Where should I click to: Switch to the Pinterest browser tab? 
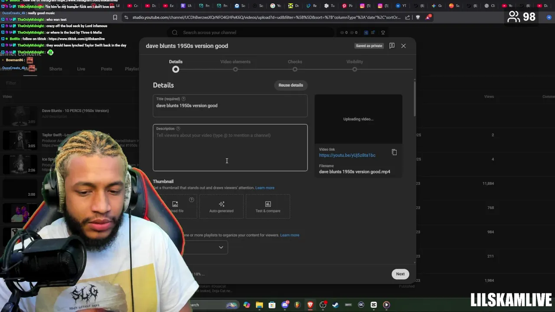tap(347, 6)
